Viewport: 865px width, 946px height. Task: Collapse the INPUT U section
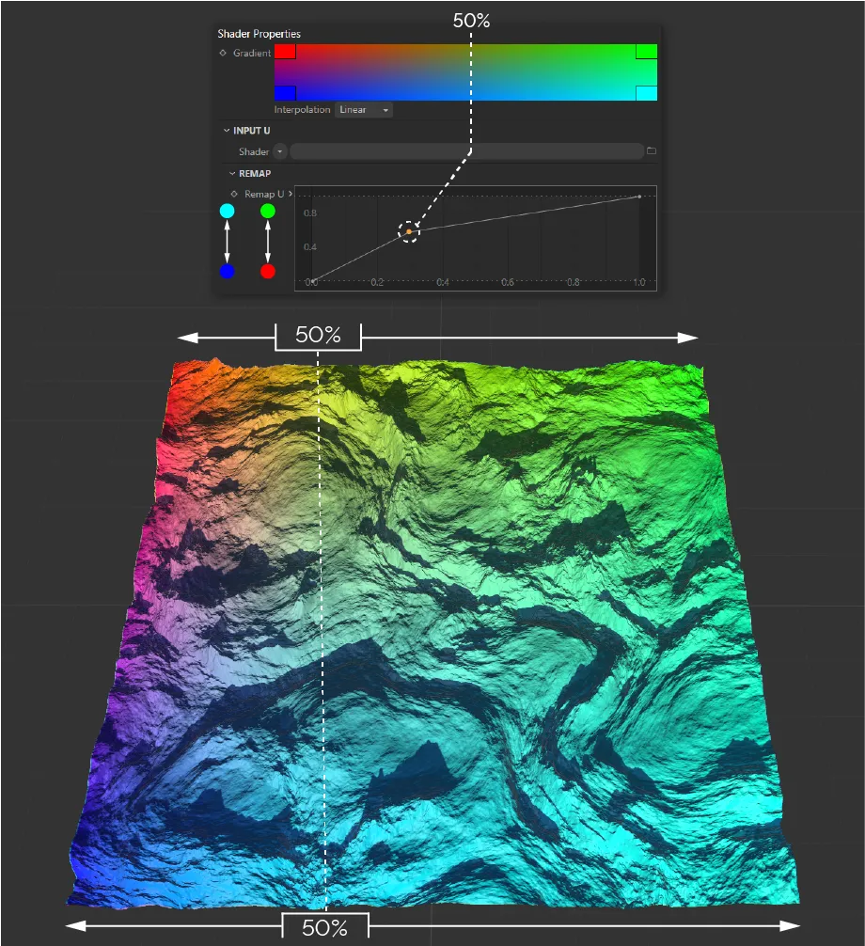227,131
